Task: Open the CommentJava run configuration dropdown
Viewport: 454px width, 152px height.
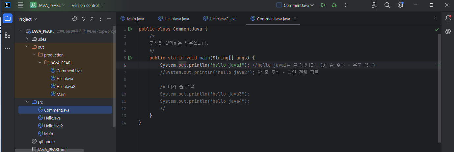Action: (x=295, y=5)
